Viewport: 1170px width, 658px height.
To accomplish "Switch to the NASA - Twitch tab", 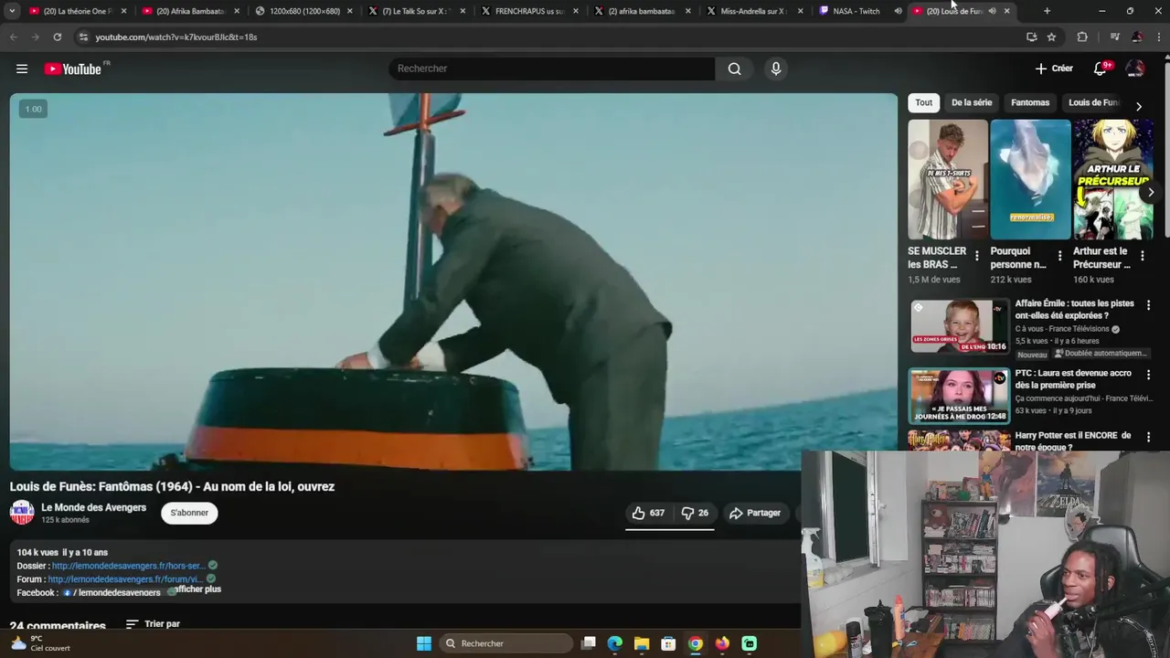I will 856,11.
